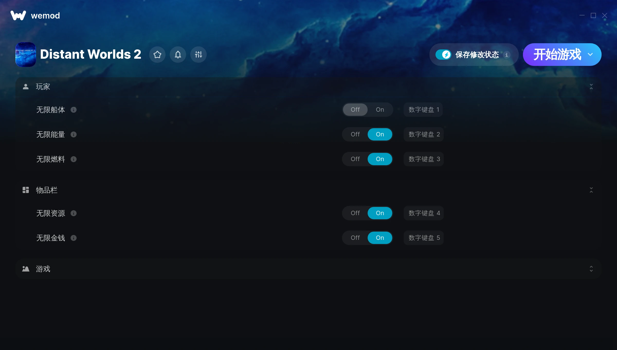Screen dimensions: 617x350
Task: Turn off 无限能量 cheat
Action: 355,134
